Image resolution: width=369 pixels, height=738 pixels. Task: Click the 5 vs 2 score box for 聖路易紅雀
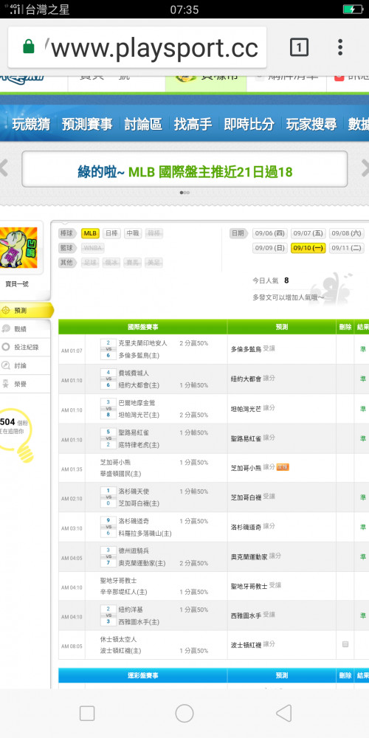(x=108, y=438)
